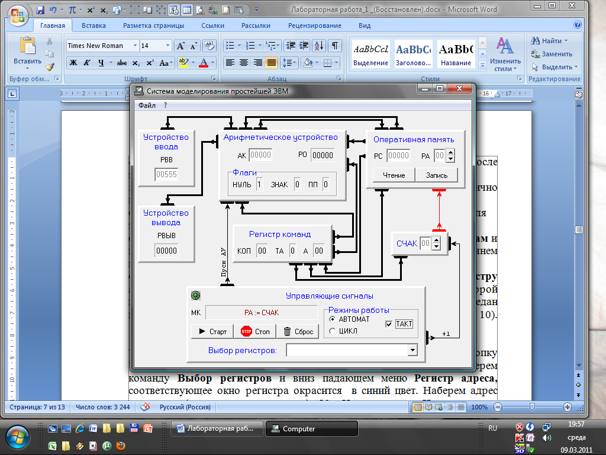Click the Сброс button
The image size is (606, 455).
pos(298,332)
